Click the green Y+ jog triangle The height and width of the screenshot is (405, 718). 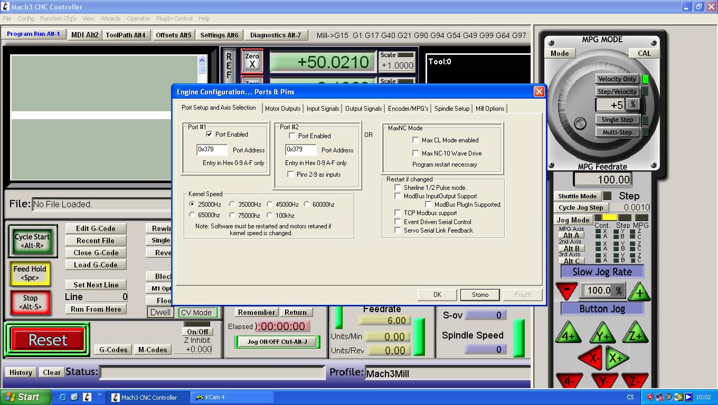pyautogui.click(x=602, y=335)
